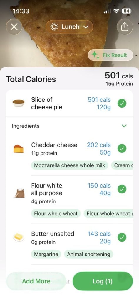This screenshot has width=139, height=302.
Task: Tap the share icon at top right
Action: coord(125,27)
